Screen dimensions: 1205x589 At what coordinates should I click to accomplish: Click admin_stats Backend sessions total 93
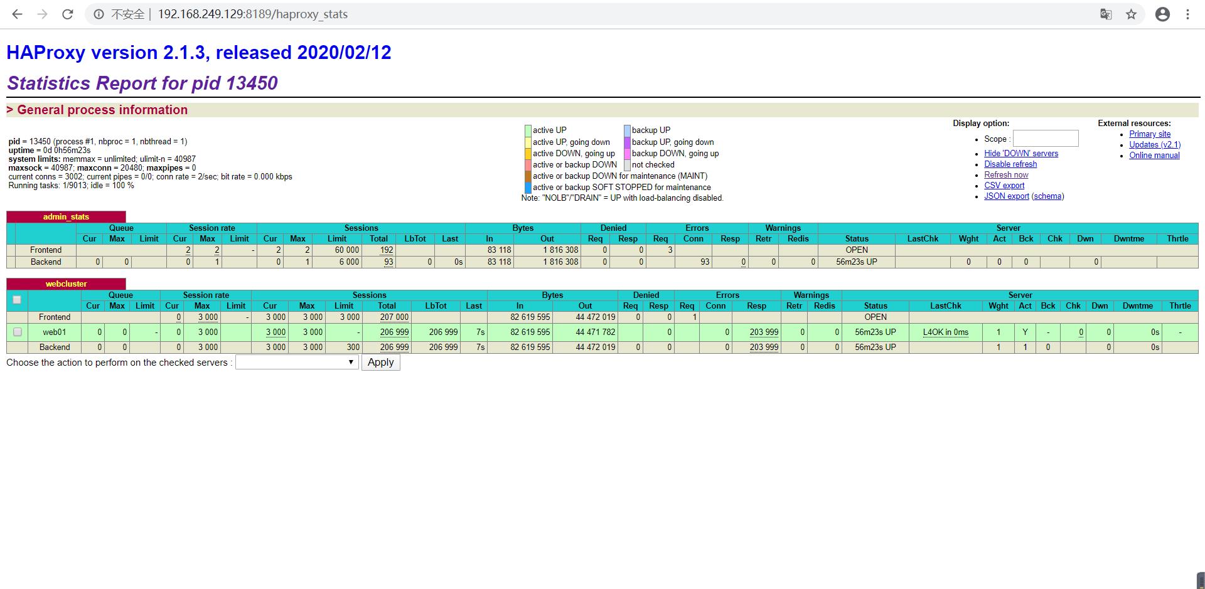pyautogui.click(x=388, y=262)
